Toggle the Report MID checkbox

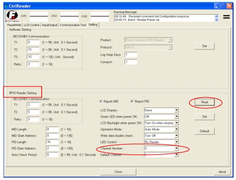(101, 101)
